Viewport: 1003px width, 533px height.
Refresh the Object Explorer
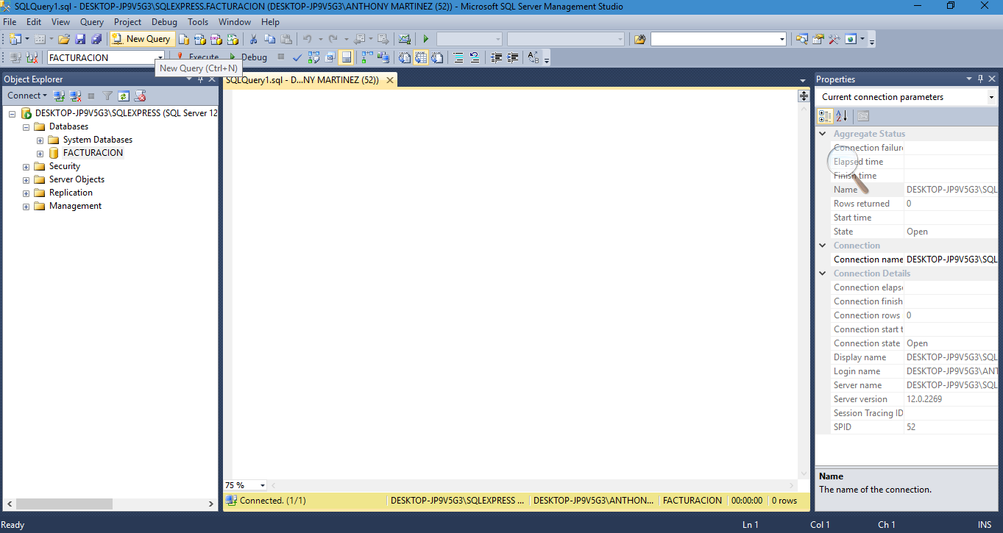(124, 96)
